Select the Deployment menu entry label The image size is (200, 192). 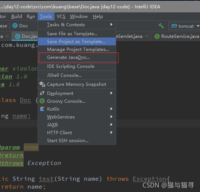60,93
